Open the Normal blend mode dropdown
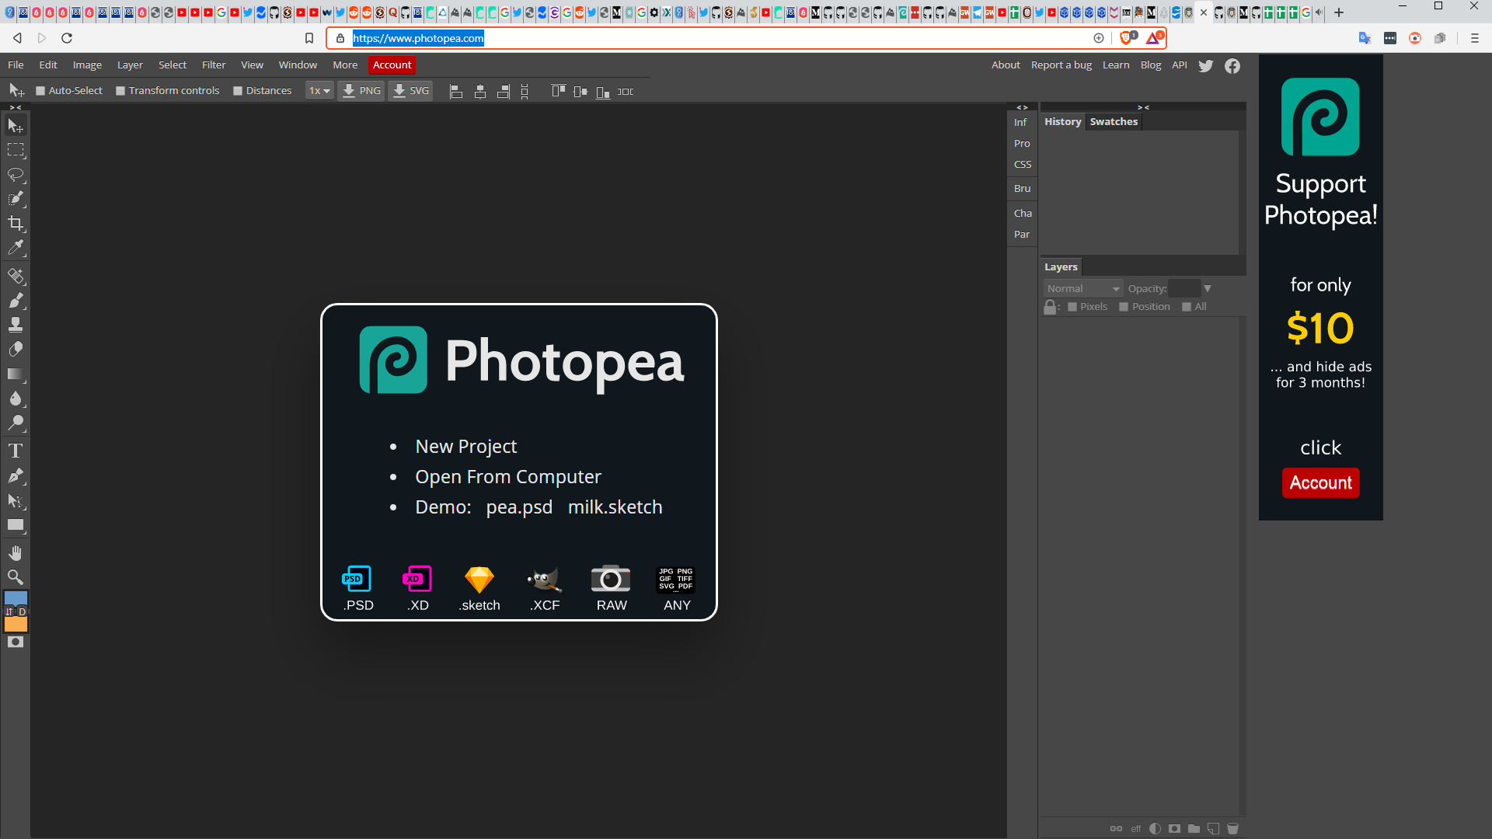Image resolution: width=1492 pixels, height=839 pixels. click(1083, 289)
